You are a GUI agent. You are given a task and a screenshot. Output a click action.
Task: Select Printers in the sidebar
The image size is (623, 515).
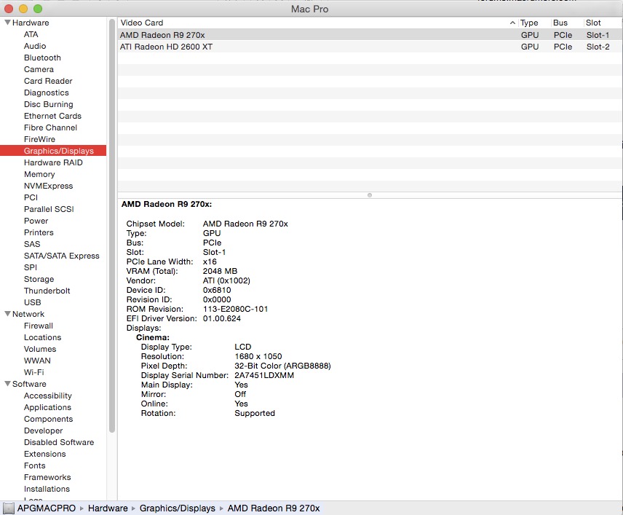(x=39, y=232)
